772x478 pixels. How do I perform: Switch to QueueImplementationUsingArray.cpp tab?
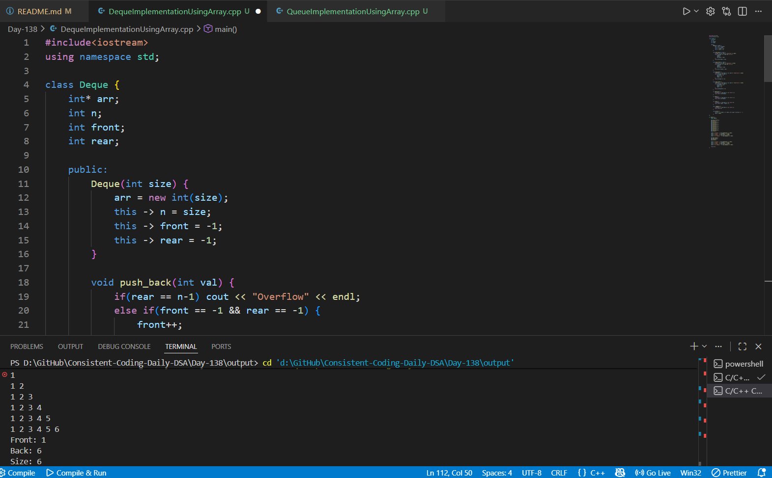[x=352, y=11]
